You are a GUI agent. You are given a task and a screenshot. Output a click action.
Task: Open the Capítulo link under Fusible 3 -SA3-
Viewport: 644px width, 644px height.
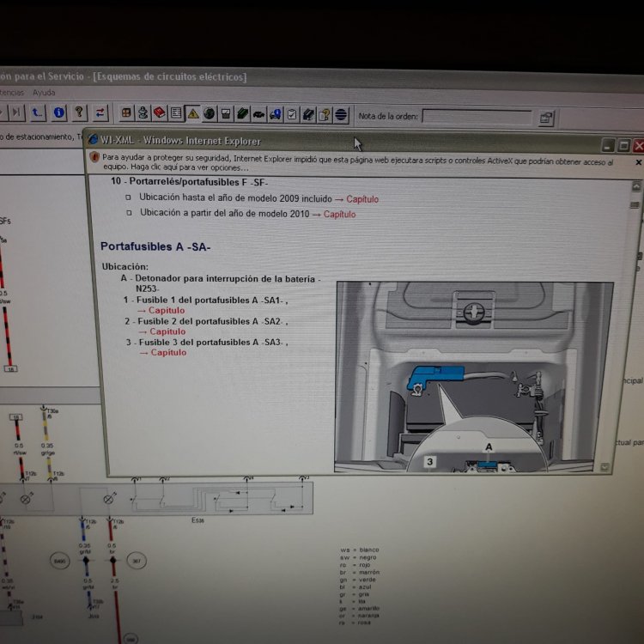click(x=168, y=352)
